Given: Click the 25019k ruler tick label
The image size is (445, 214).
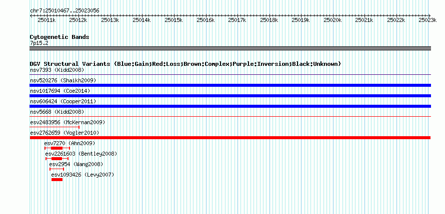Looking at the screenshot, I should tap(301, 20).
